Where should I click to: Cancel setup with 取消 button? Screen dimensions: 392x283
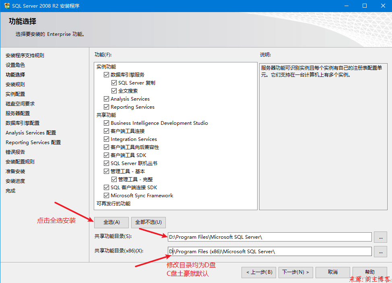tap(333, 272)
